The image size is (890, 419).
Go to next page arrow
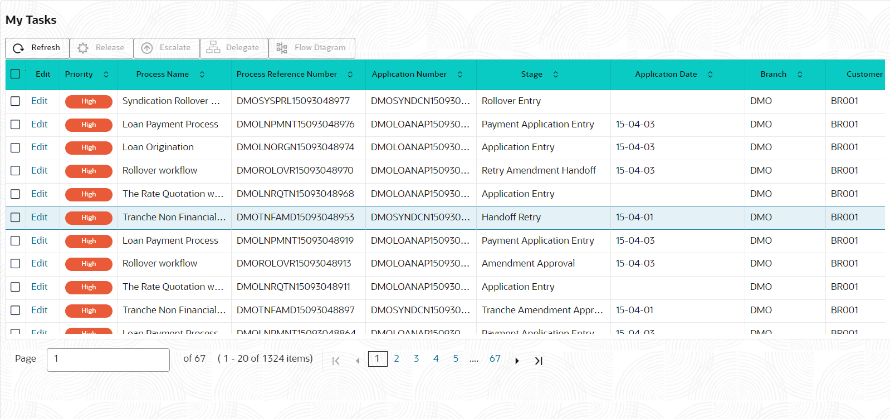click(x=517, y=361)
